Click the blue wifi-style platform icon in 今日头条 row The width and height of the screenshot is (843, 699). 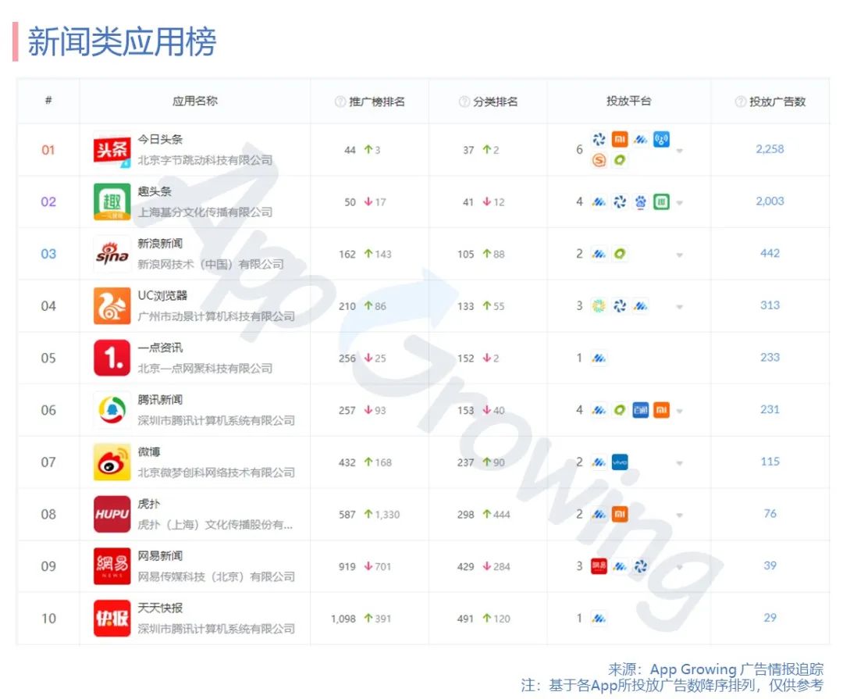(661, 139)
